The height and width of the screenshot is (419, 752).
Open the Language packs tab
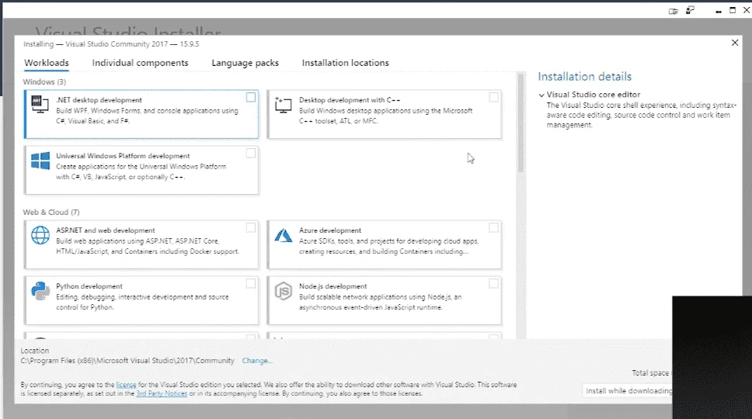pos(245,63)
